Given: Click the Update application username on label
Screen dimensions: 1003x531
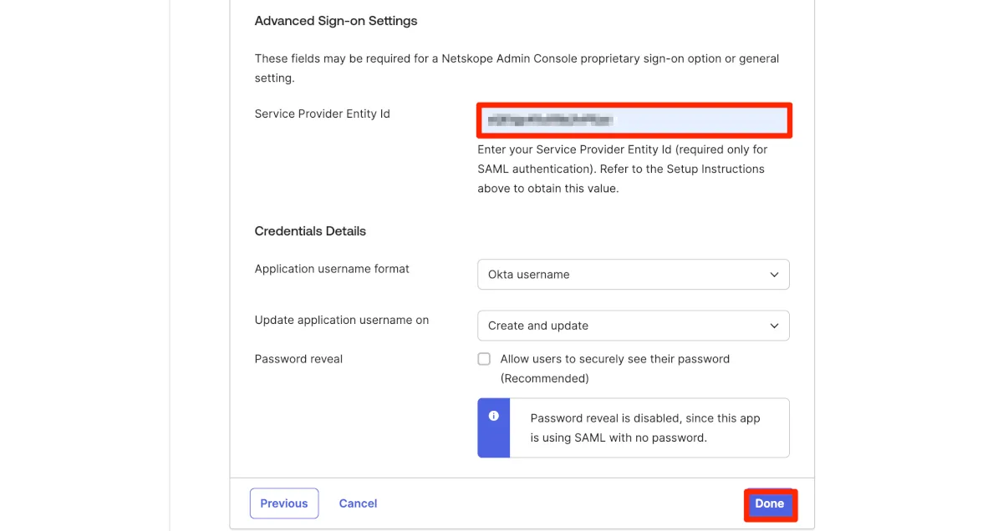Looking at the screenshot, I should coord(341,320).
